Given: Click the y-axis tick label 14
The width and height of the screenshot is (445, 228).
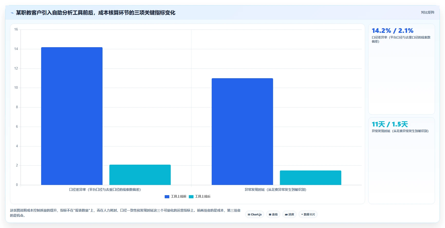Looking at the screenshot, I should pyautogui.click(x=16, y=49).
